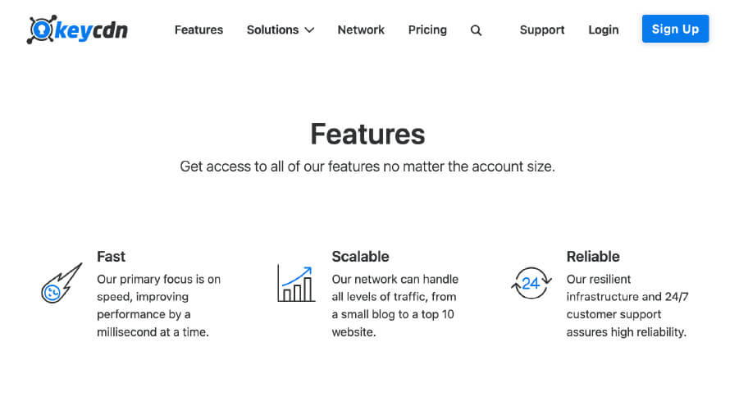Open the Network page
The height and width of the screenshot is (397, 739).
tap(361, 30)
